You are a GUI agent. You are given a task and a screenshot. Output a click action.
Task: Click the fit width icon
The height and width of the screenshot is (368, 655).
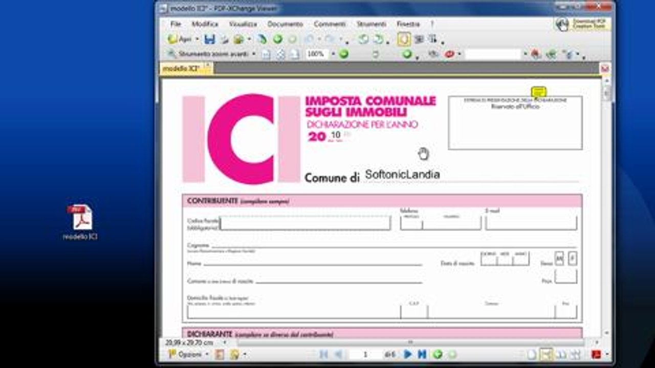pos(295,54)
